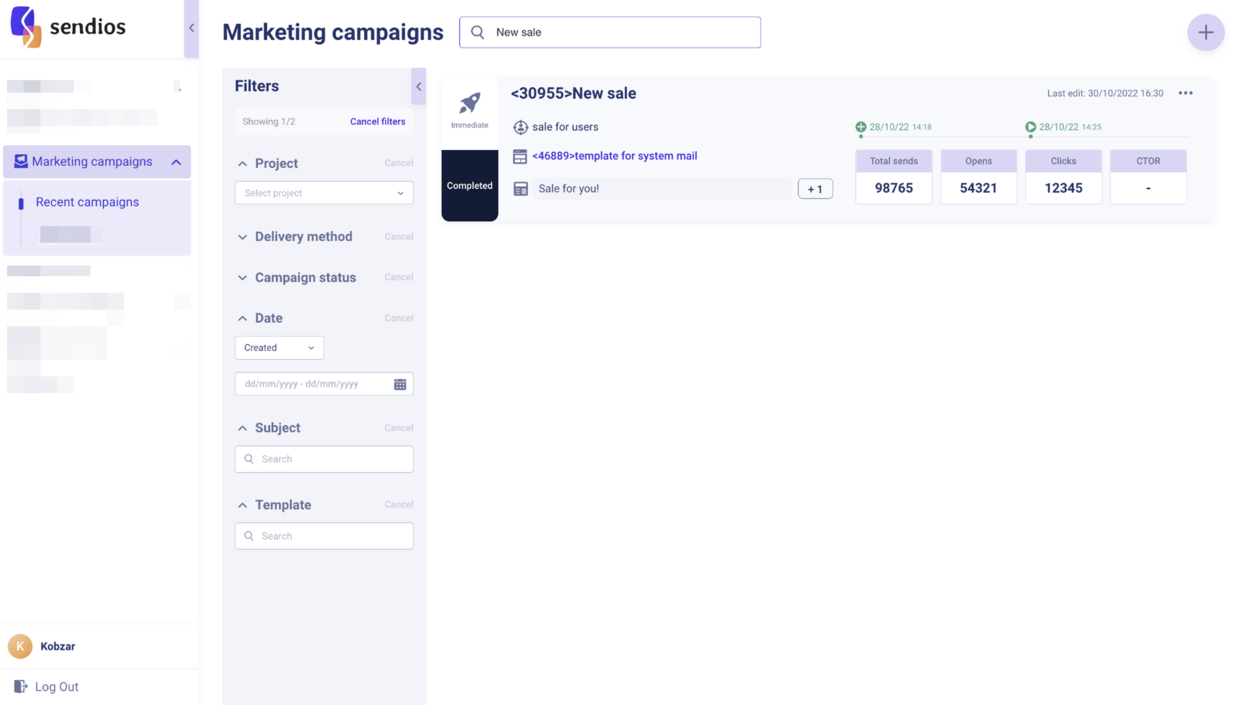Open the three-dots menu on campaign card
The image size is (1244, 705).
point(1184,93)
